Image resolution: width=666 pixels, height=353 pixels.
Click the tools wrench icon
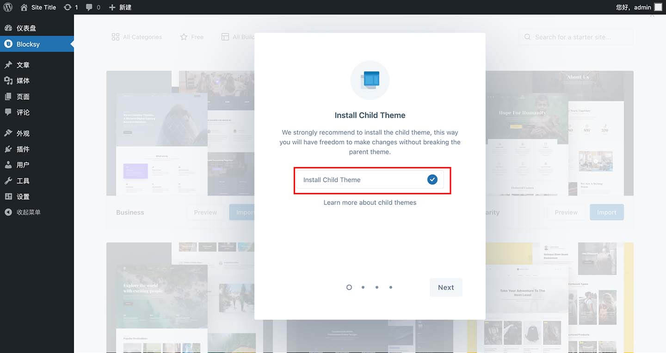[8, 180]
